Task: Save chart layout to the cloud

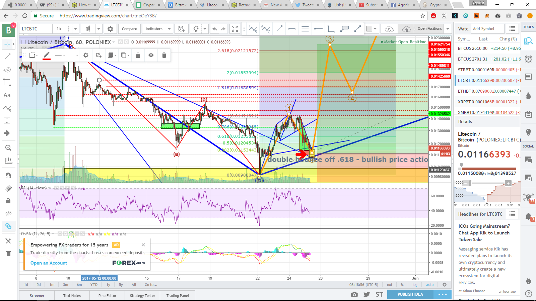Action: click(406, 29)
